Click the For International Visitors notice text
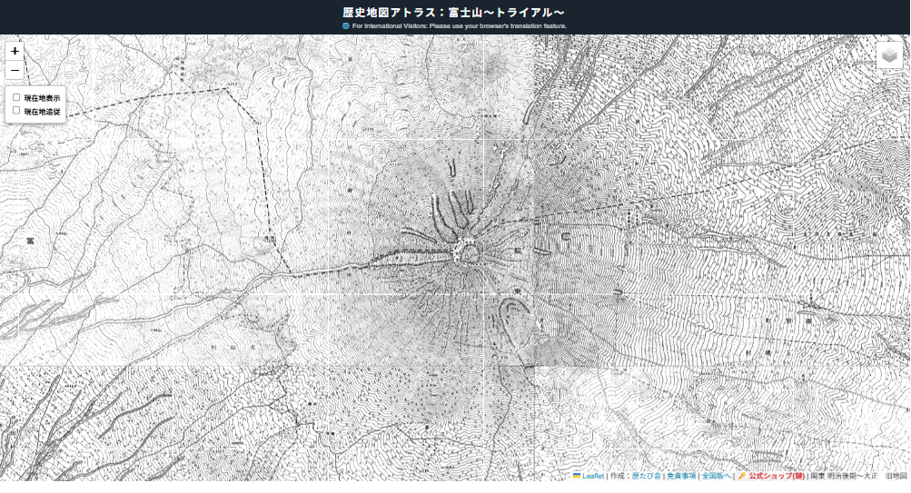Image resolution: width=911 pixels, height=493 pixels. tap(459, 26)
